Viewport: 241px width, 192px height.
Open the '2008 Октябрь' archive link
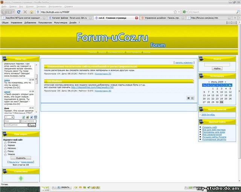pyautogui.click(x=208, y=115)
